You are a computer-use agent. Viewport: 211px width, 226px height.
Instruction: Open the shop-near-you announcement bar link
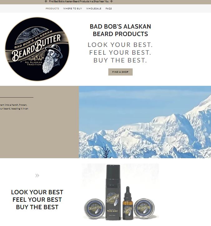pos(79,1)
